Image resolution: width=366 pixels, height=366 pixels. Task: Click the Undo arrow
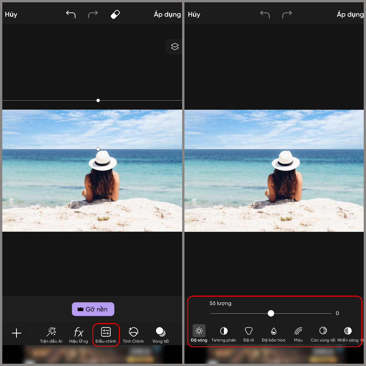[70, 14]
